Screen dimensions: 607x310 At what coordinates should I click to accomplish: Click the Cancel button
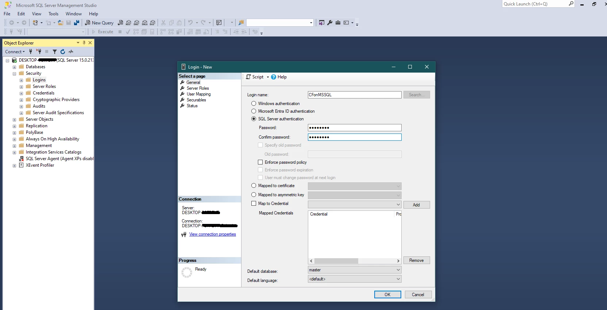[x=418, y=295]
